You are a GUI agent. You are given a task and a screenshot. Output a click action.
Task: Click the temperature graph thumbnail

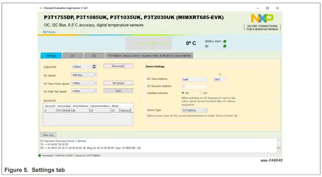coord(149,43)
